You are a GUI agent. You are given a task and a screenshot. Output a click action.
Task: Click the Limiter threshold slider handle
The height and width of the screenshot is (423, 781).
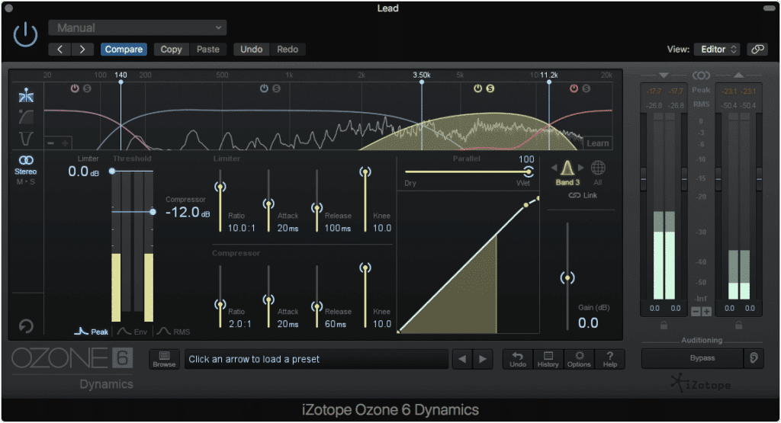click(112, 171)
